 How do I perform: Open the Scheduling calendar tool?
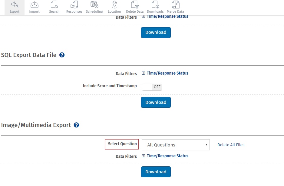pyautogui.click(x=94, y=7)
